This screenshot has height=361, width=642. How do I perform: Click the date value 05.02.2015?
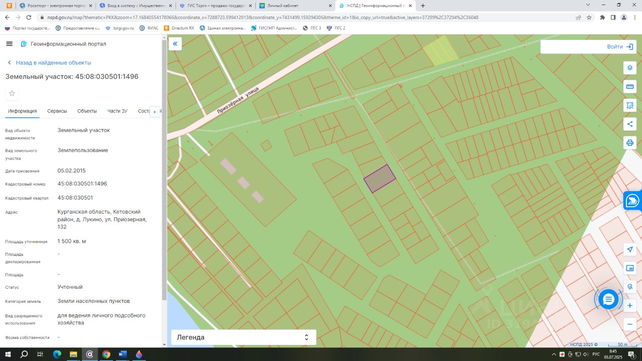72,170
